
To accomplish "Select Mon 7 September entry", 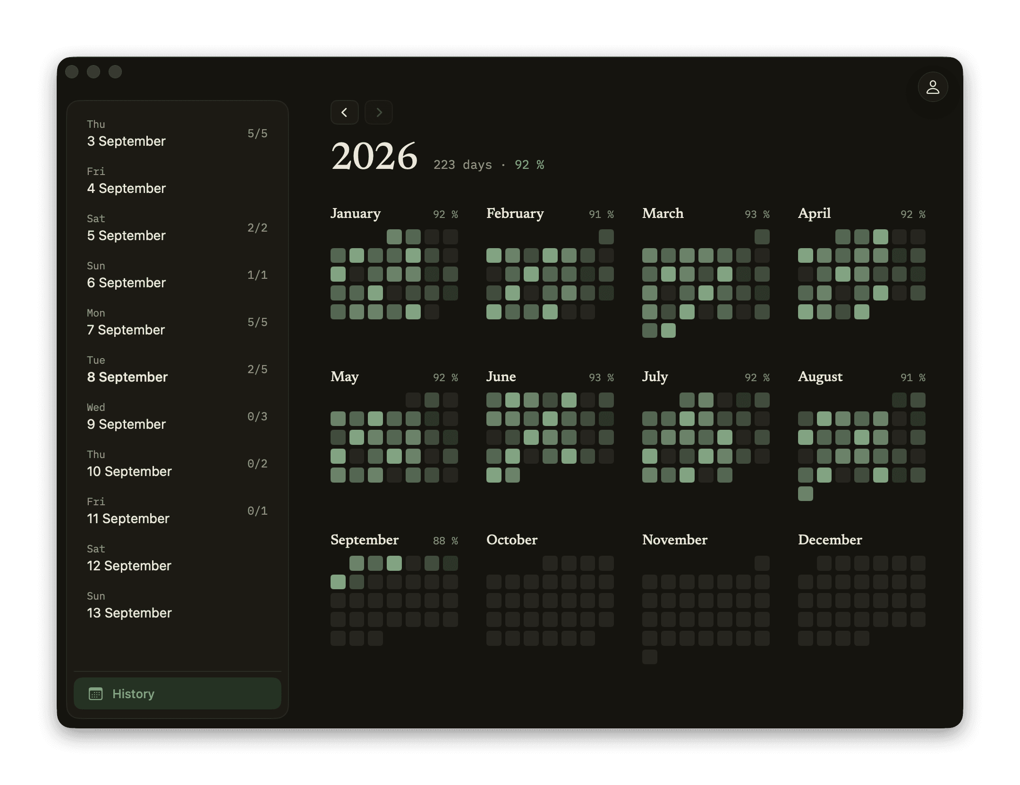I will [x=178, y=323].
